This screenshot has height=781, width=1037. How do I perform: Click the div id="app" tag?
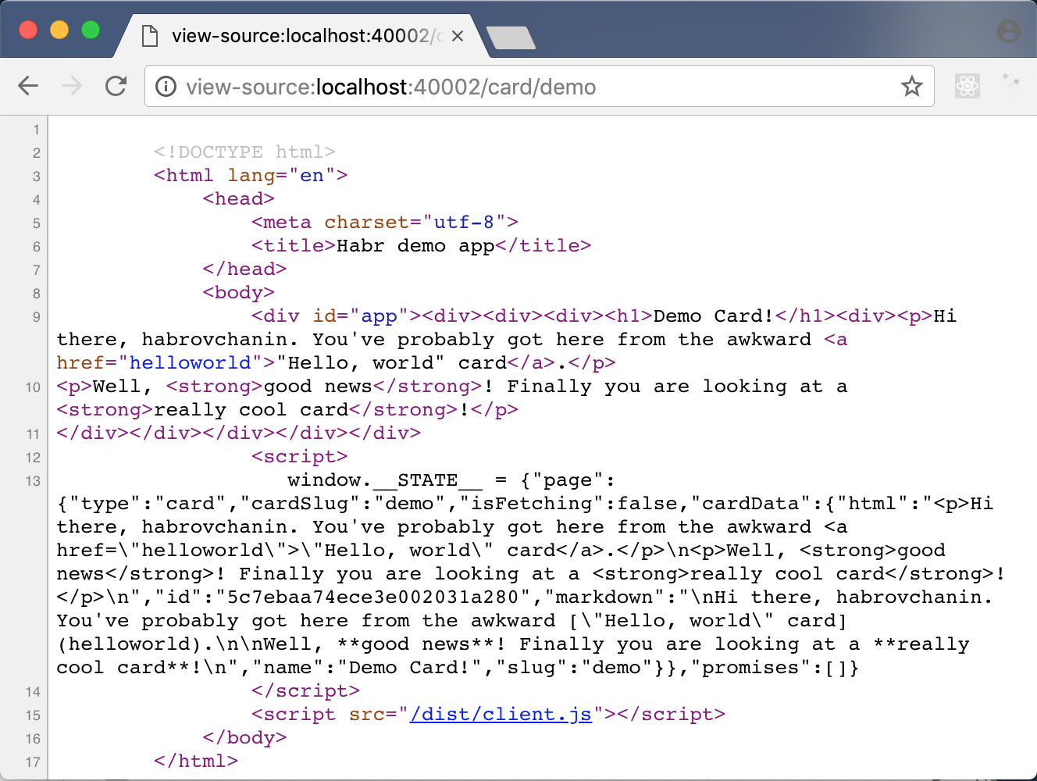tap(337, 316)
